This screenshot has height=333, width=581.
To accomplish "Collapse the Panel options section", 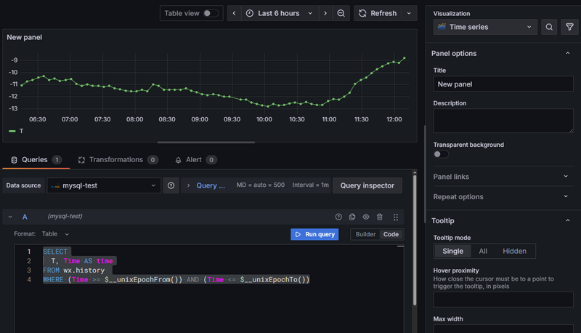I will [x=567, y=53].
